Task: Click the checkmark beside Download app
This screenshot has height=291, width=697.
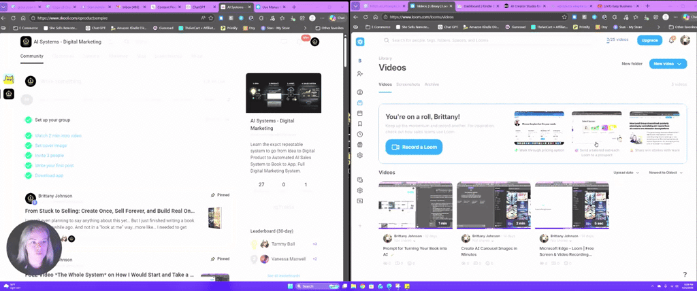Action: tap(29, 175)
